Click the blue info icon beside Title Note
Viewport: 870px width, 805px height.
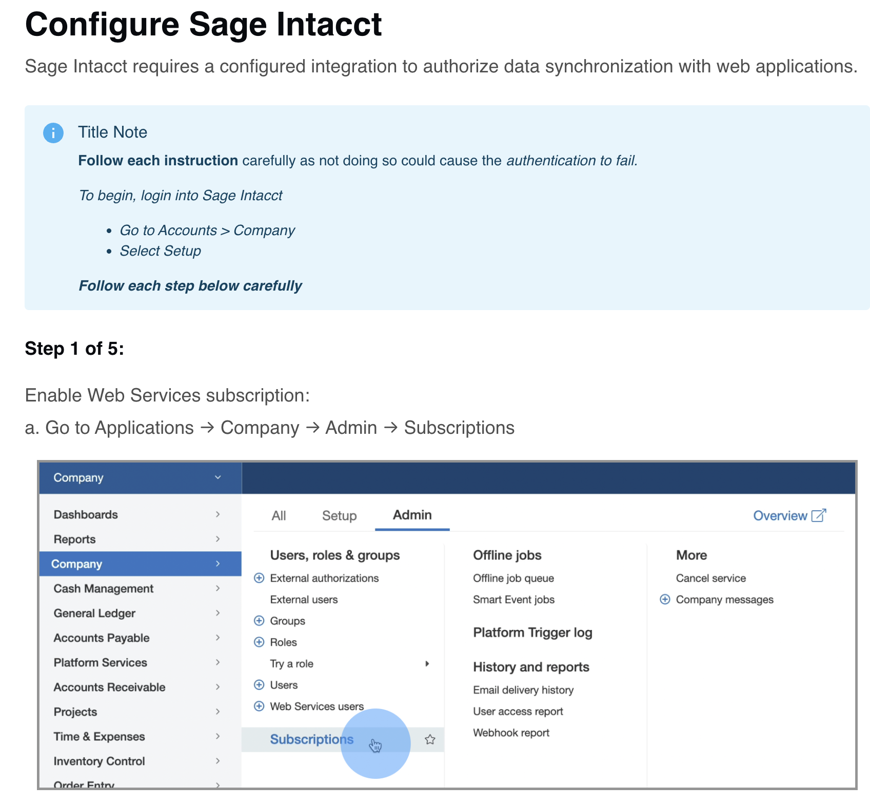[x=53, y=133]
